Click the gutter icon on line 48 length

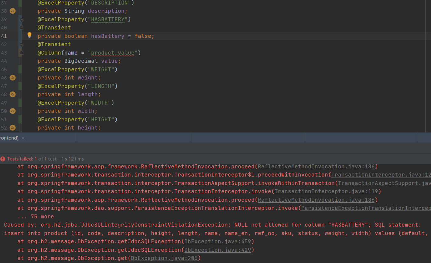tap(12, 94)
